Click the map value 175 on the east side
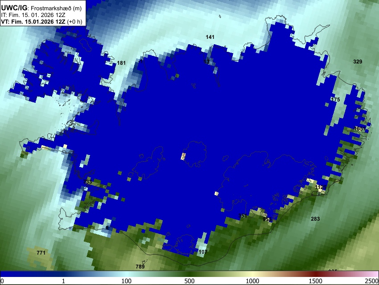The width and height of the screenshot is (379, 285). pyautogui.click(x=336, y=100)
